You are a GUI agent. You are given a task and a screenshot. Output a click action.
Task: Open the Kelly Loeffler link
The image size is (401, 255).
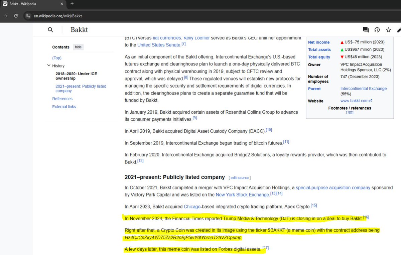(x=197, y=38)
